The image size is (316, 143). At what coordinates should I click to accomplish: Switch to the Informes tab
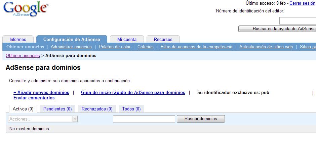[18, 39]
